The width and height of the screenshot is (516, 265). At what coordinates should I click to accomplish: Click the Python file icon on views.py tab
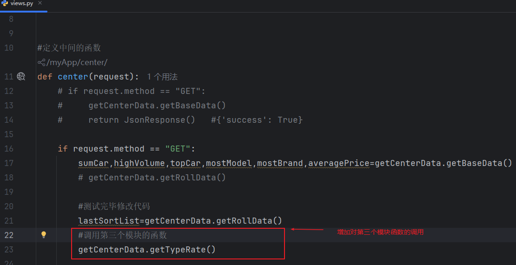tap(4, 3)
